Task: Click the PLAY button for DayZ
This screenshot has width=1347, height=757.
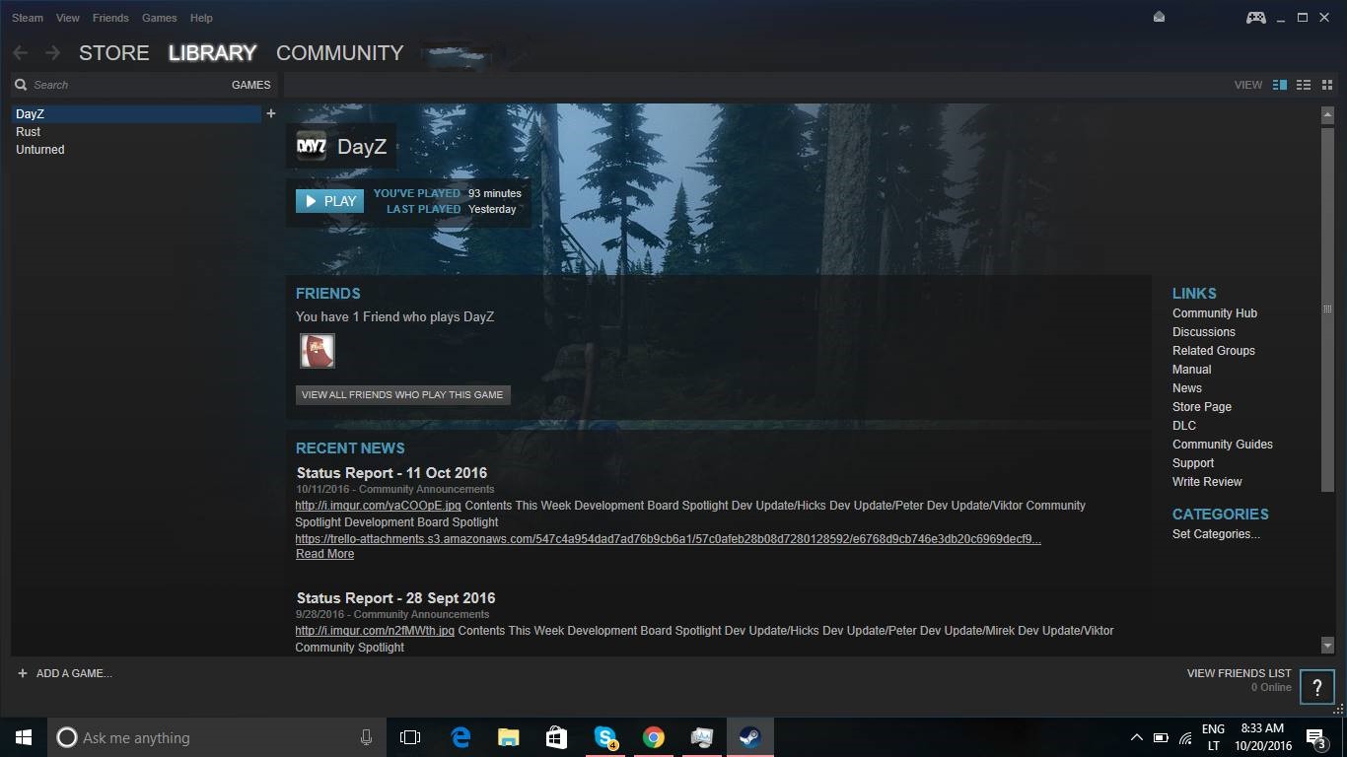Action: pyautogui.click(x=329, y=201)
